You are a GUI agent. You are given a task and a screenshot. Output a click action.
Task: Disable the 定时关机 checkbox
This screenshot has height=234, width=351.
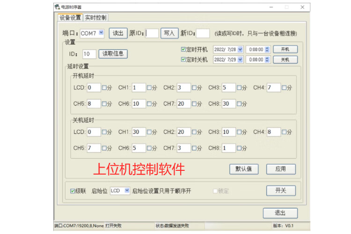(x=183, y=59)
